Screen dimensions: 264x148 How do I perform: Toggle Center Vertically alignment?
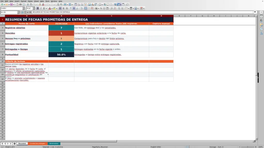coord(74,8)
